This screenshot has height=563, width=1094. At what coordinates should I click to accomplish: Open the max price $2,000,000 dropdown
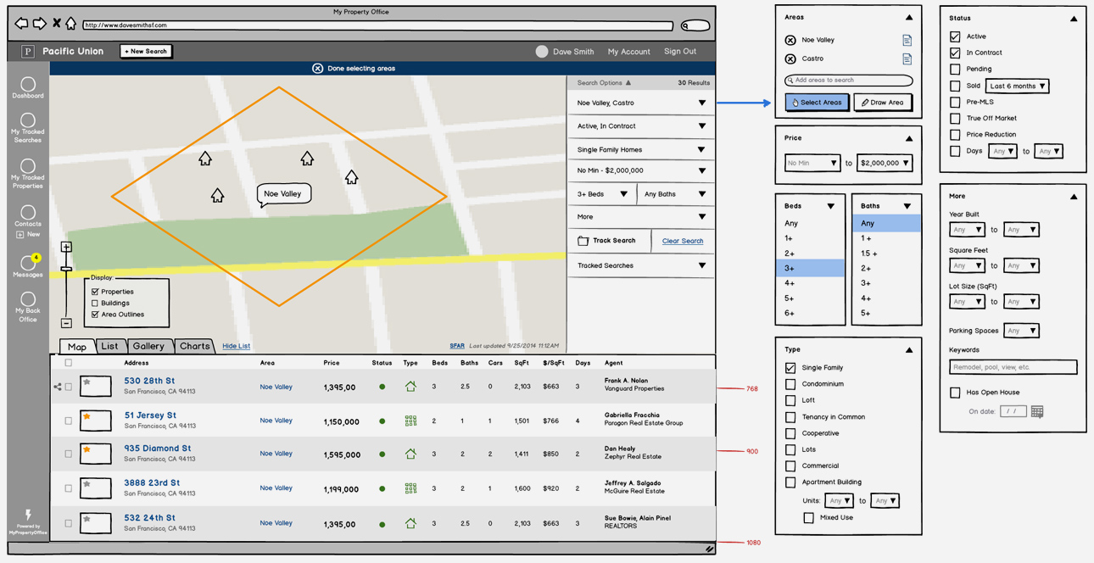(x=885, y=163)
